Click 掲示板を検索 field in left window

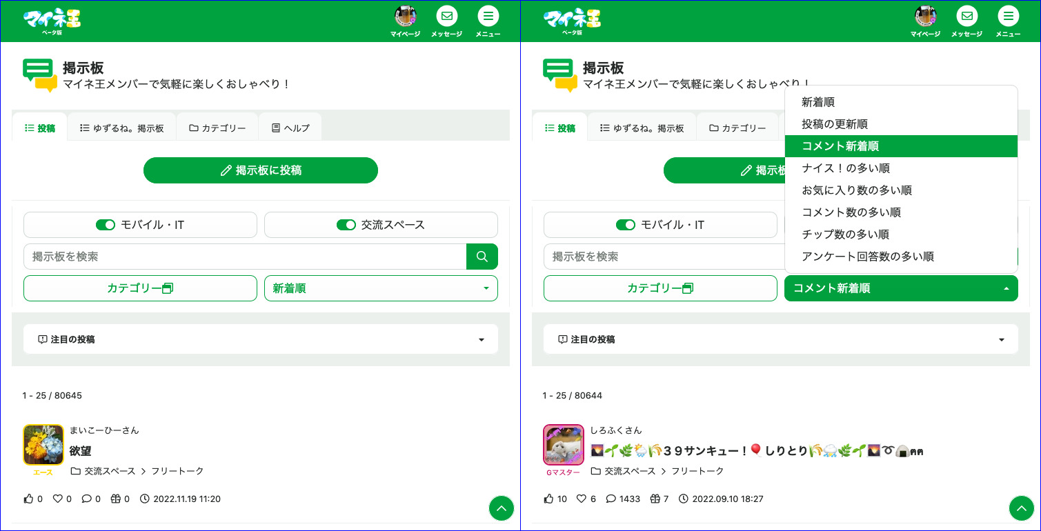point(245,257)
